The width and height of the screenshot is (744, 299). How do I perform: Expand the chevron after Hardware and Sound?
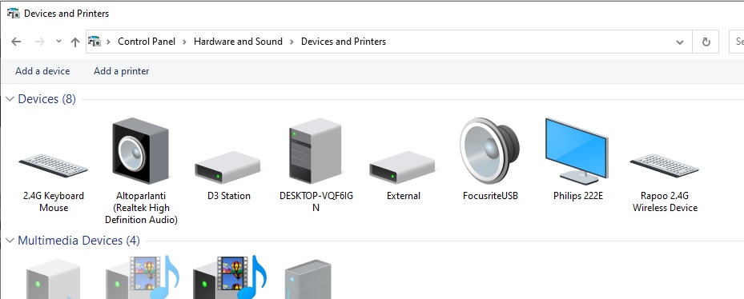[x=292, y=42]
